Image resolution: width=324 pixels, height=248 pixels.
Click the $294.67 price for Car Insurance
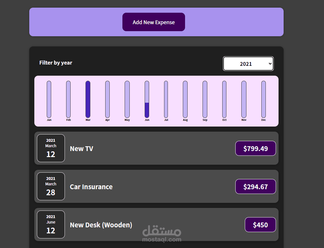[255, 186]
